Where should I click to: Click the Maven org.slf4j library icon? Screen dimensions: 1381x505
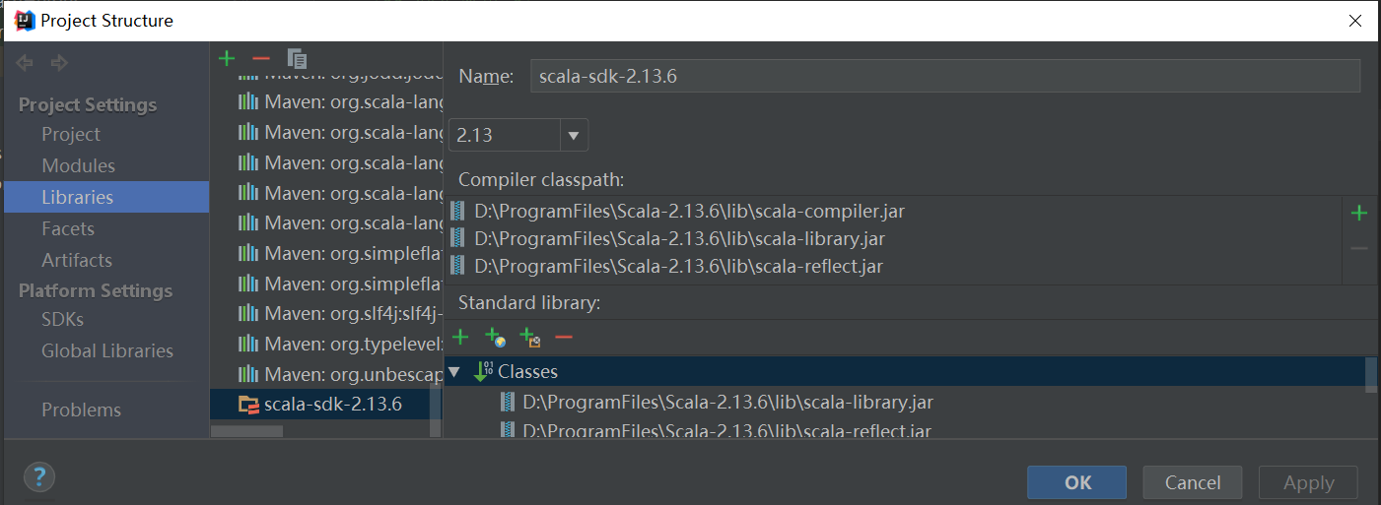click(x=248, y=314)
